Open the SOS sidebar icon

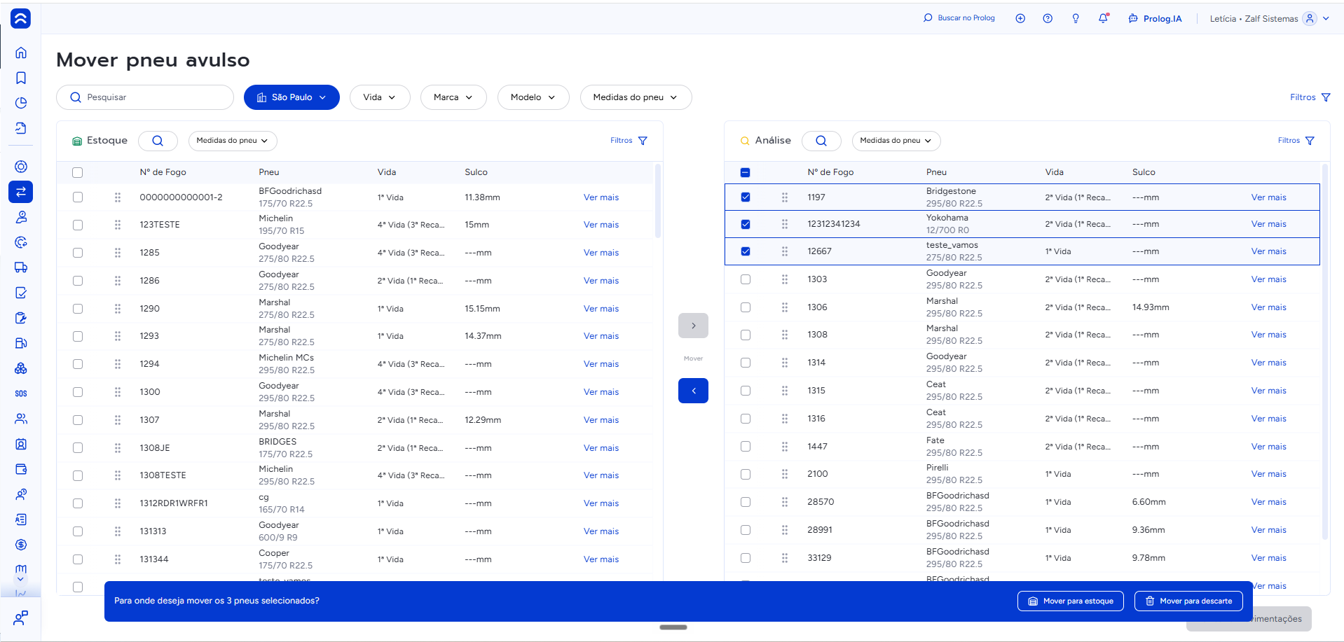tap(21, 393)
